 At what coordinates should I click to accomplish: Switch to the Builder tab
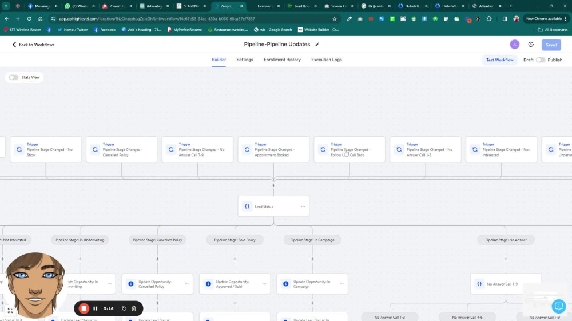tap(219, 60)
